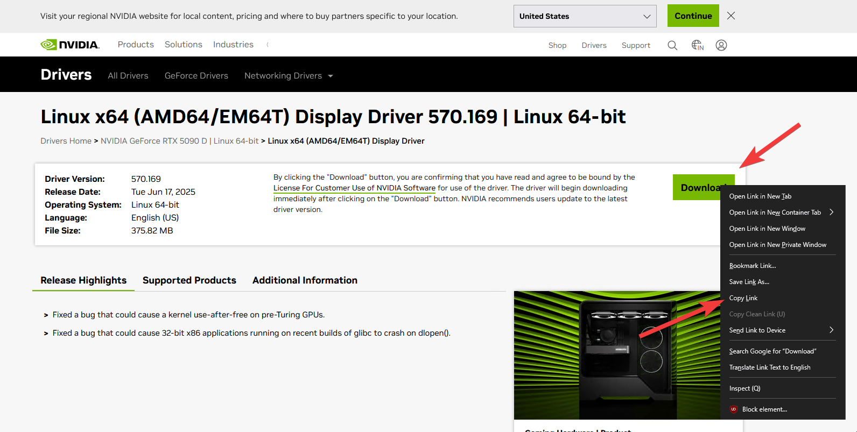Choose Open Link in New Private Window
The image size is (857, 432).
pyautogui.click(x=783, y=245)
